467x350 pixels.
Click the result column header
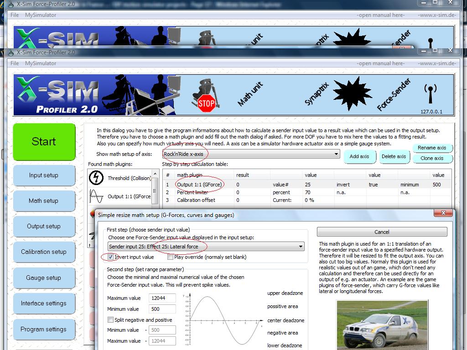[x=252, y=175]
